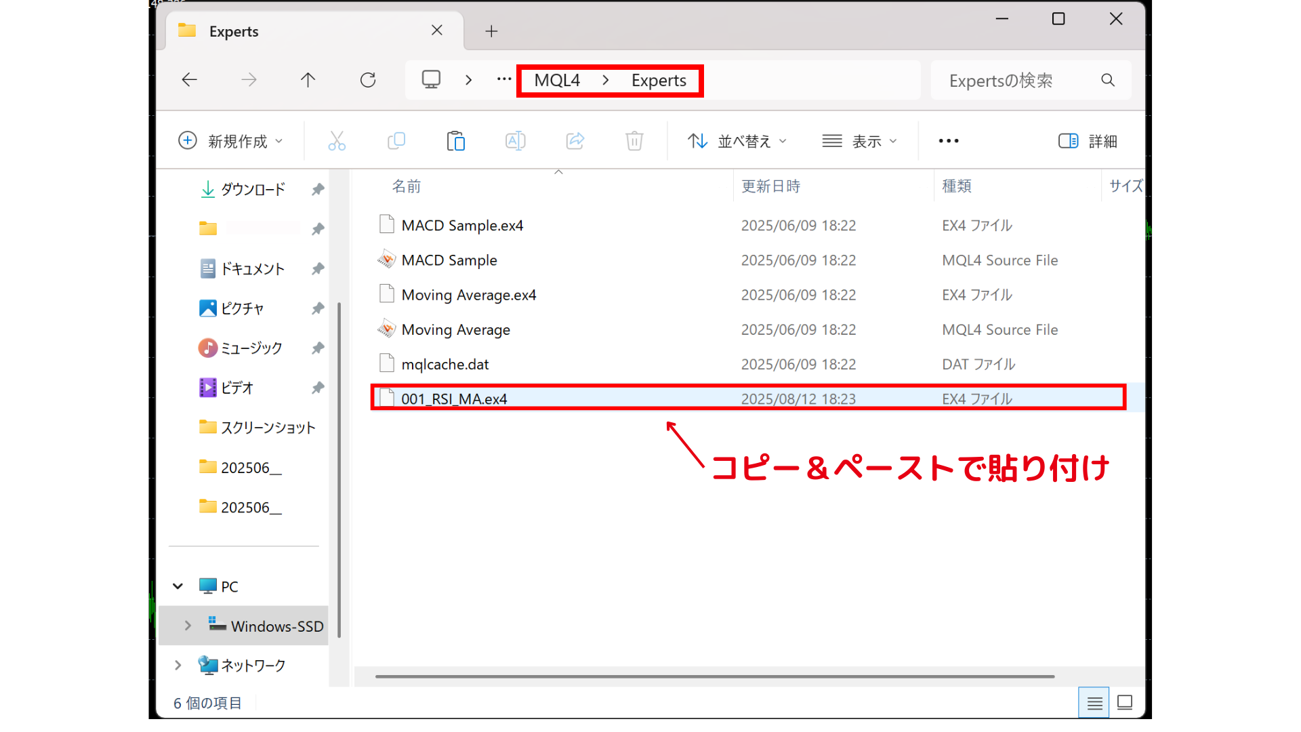Open the 並べ替え sort dropdown
This screenshot has height=732, width=1301.
click(737, 141)
